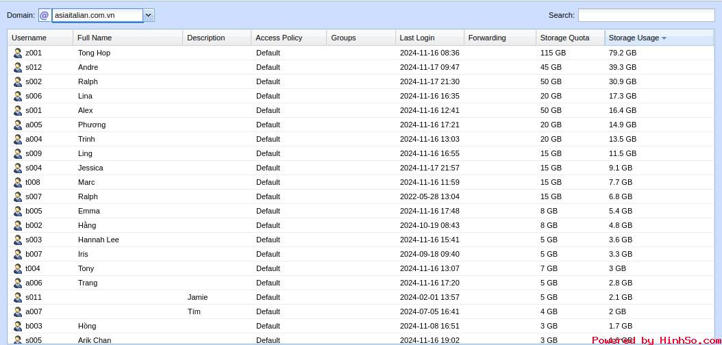Screen dimensions: 722x345
Task: Click the name Lina
Action: pos(85,96)
